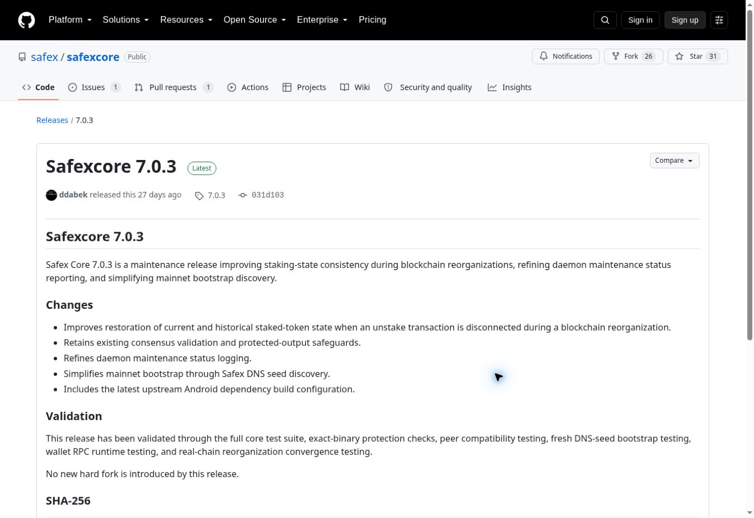This screenshot has width=754, height=518.
Task: Switch to the Code tab
Action: [x=38, y=87]
